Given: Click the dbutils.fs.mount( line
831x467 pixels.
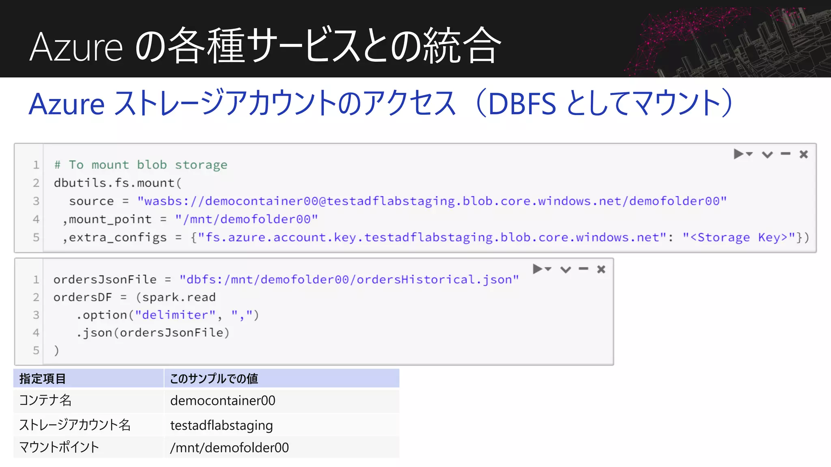Looking at the screenshot, I should click(118, 183).
